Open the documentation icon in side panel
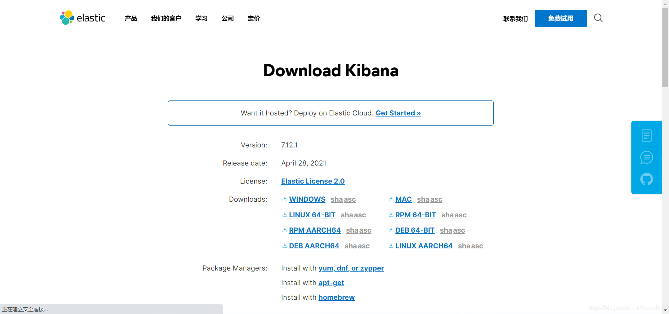 pyautogui.click(x=647, y=135)
